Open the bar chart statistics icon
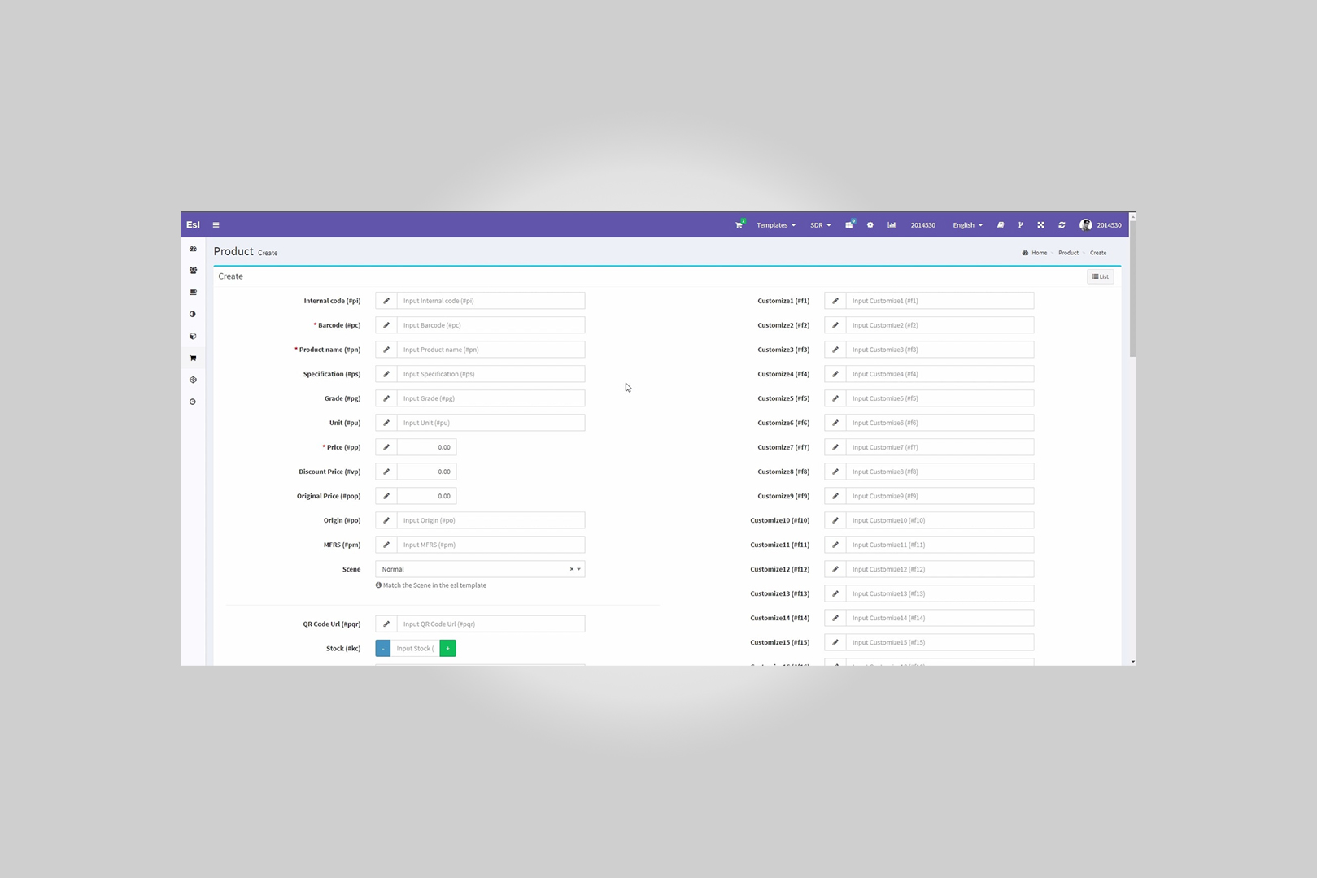 [x=892, y=225]
